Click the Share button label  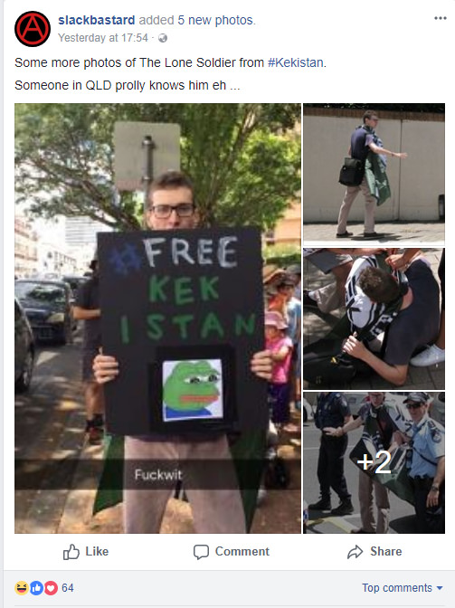click(385, 551)
